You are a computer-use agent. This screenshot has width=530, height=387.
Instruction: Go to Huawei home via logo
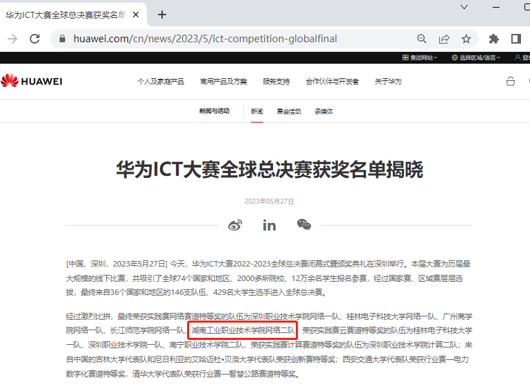coord(31,81)
